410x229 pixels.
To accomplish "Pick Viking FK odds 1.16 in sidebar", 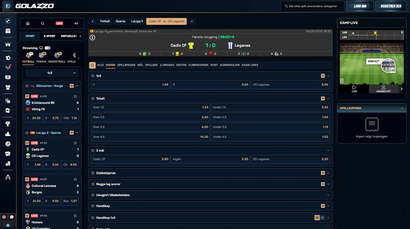I will point(70,118).
